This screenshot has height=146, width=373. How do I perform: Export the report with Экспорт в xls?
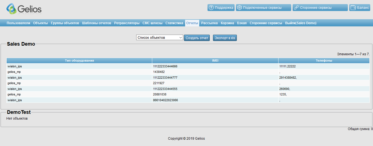[225, 38]
